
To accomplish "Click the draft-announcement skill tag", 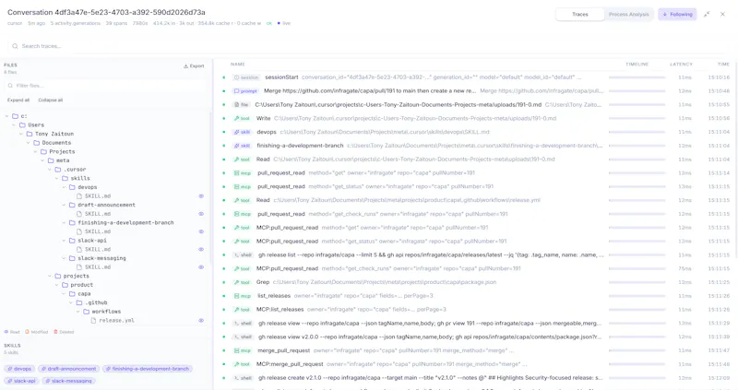I will 68,369.
